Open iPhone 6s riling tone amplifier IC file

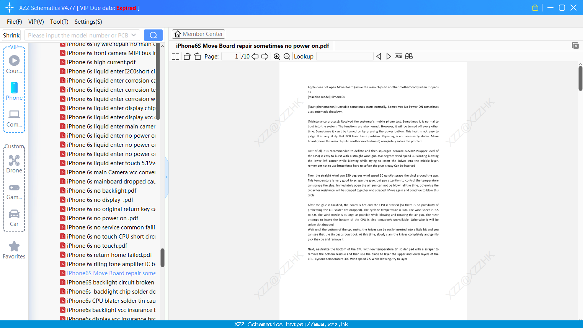click(111, 264)
